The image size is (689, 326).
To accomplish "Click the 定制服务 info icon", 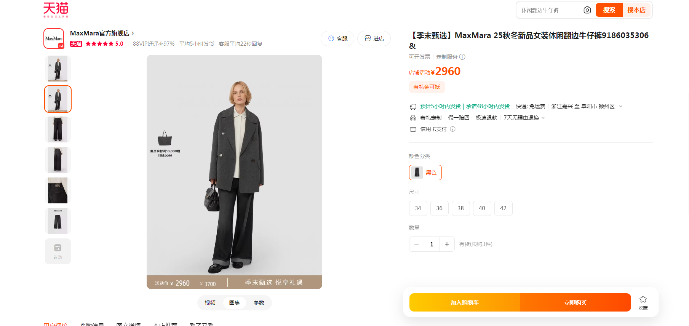I will coord(462,57).
